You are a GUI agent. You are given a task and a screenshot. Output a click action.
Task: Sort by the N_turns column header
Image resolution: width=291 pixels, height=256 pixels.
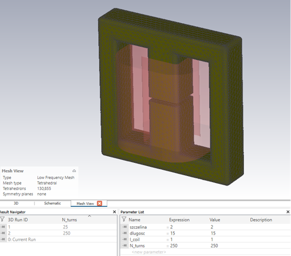(69, 220)
